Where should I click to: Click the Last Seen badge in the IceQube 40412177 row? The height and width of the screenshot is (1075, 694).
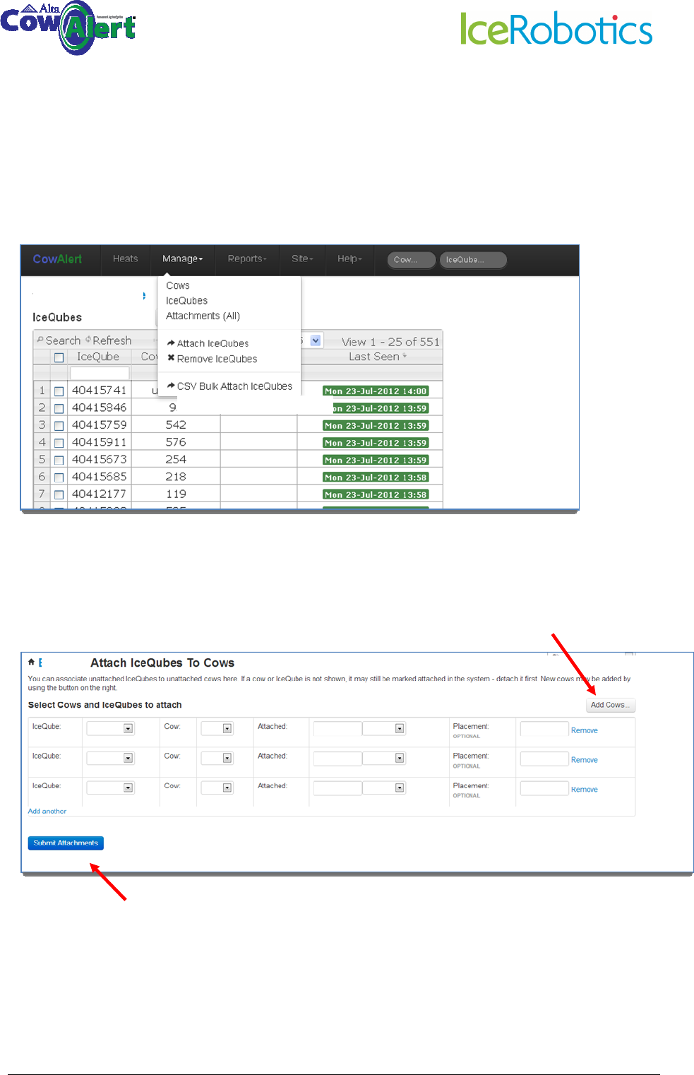376,495
